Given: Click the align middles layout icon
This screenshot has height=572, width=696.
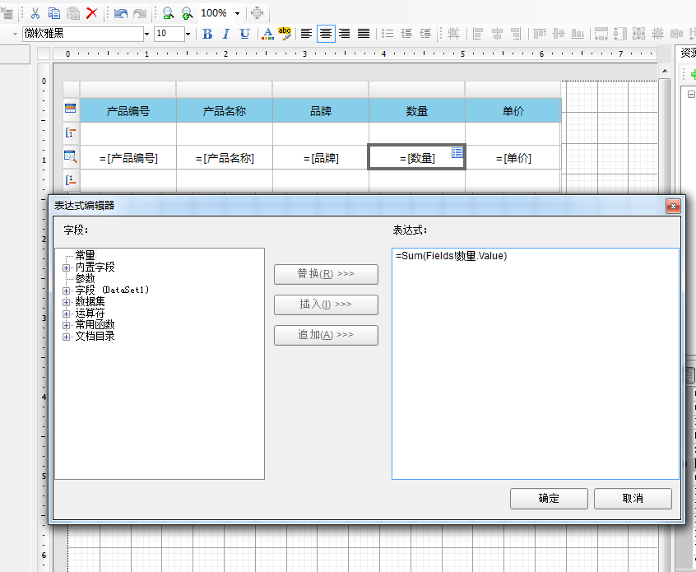Looking at the screenshot, I should point(559,33).
